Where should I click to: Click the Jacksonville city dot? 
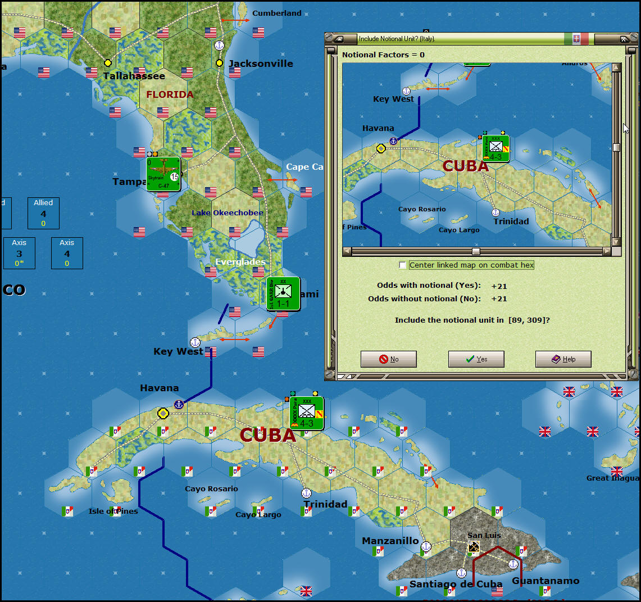[x=219, y=63]
